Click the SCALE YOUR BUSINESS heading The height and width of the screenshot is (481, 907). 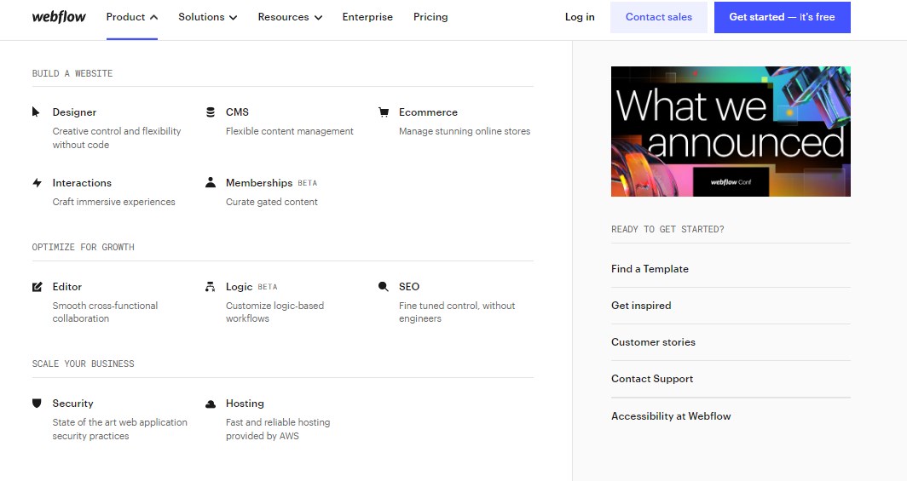click(x=84, y=364)
